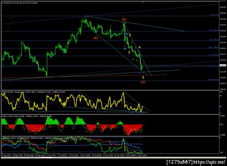Screen dimensions: 227x166
Task: Click the chart shift marker on top edge
Action: 143,2
